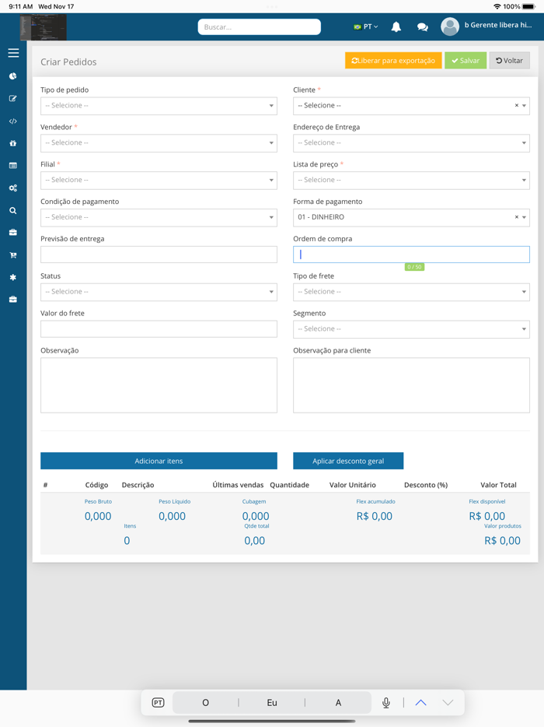Open the Tipo de pedido dropdown
The image size is (544, 727).
pyautogui.click(x=159, y=106)
